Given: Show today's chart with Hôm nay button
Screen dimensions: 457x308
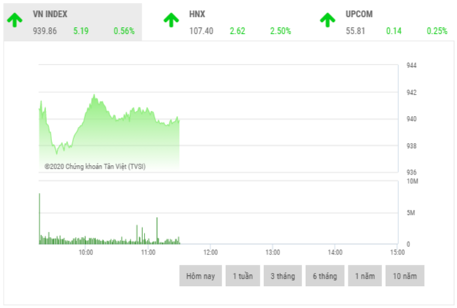Looking at the screenshot, I should 200,276.
